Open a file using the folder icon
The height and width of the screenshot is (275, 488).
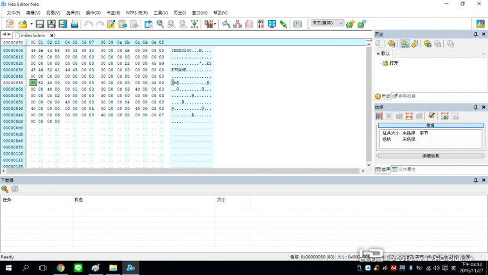tap(22, 24)
